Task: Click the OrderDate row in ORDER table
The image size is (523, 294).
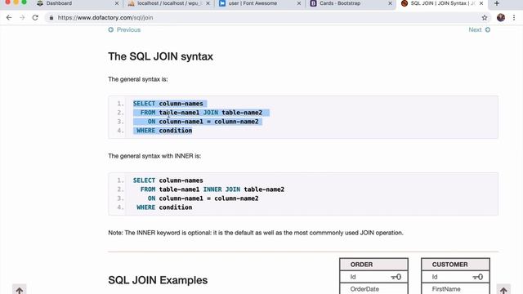Action: point(373,289)
